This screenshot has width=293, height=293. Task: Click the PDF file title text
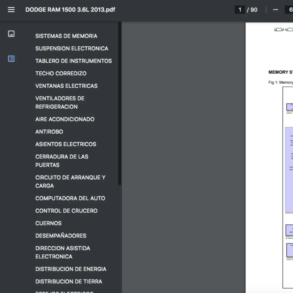tap(70, 10)
